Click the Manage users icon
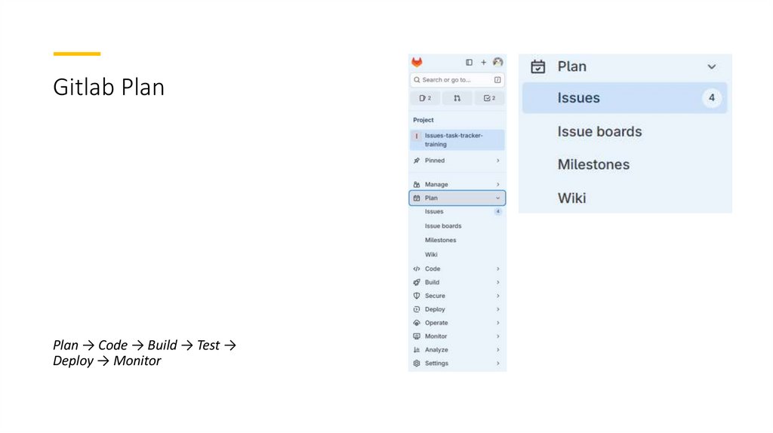 click(x=417, y=184)
